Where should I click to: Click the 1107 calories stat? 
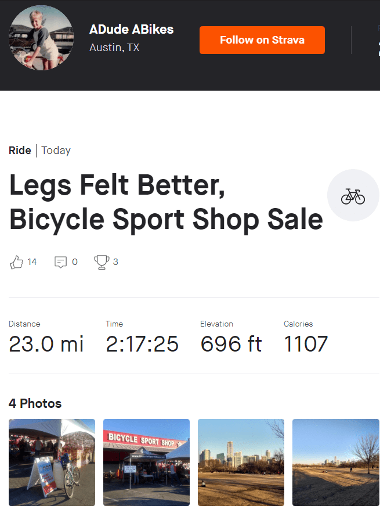pyautogui.click(x=306, y=344)
